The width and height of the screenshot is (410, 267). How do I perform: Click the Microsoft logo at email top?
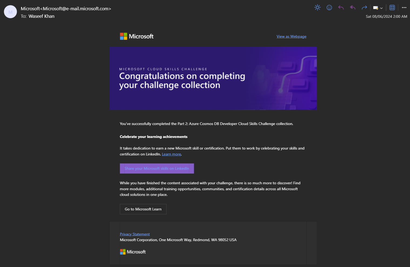tap(137, 36)
